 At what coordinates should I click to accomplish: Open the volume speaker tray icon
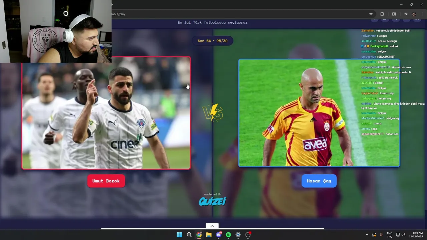[403, 235]
